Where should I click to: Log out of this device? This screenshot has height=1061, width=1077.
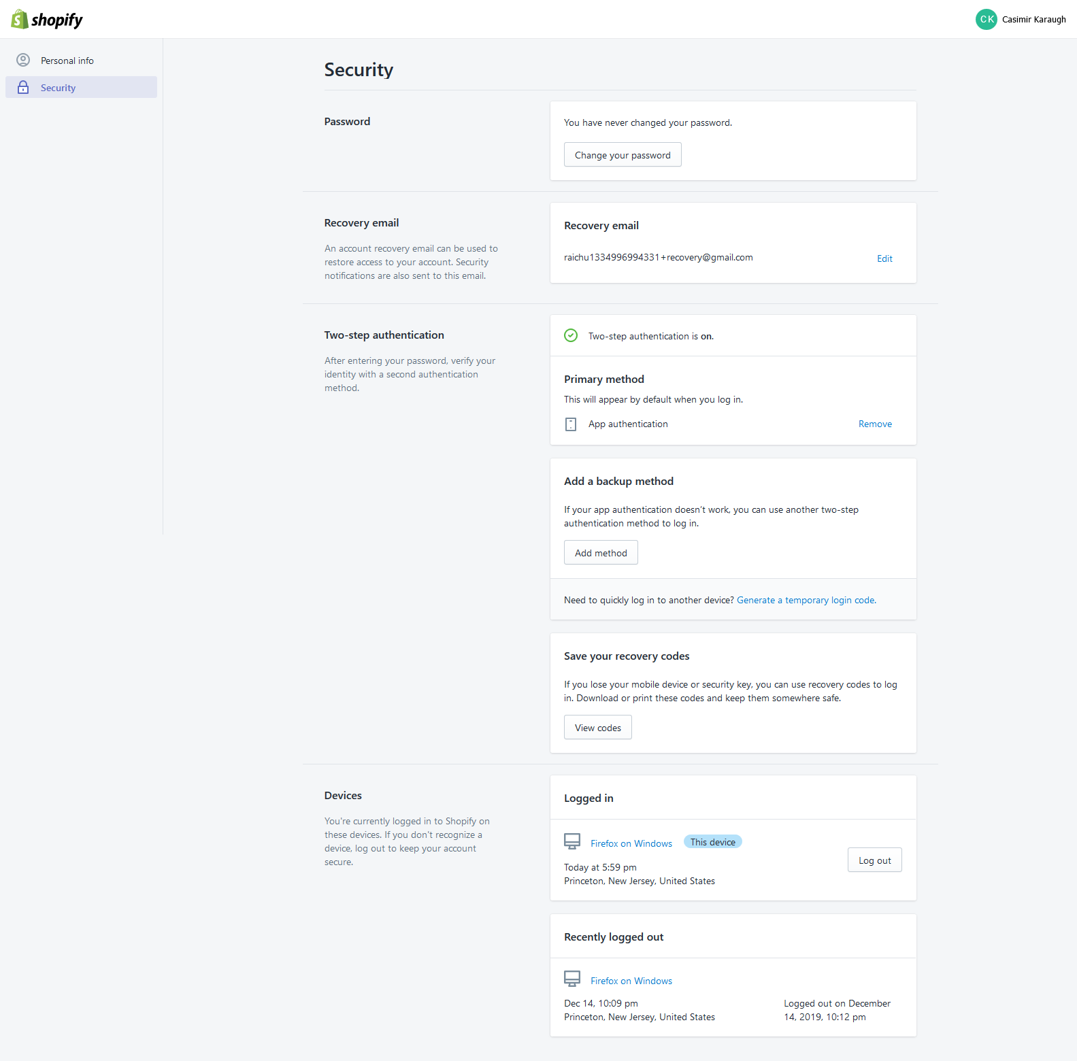tap(874, 860)
